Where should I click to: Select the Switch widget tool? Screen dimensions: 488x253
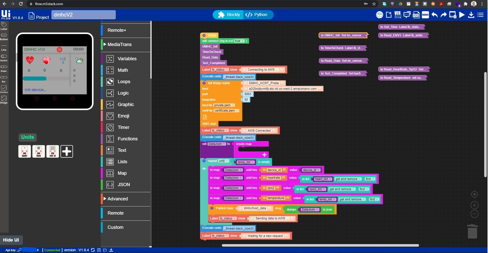pos(4,58)
